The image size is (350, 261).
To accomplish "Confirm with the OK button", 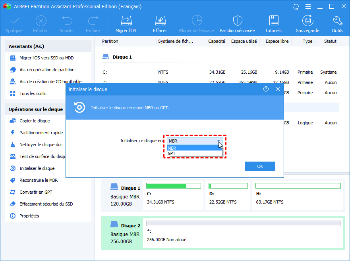I will [260, 166].
